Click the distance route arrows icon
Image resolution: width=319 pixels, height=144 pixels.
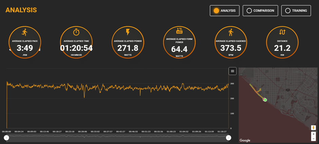coord(282,32)
